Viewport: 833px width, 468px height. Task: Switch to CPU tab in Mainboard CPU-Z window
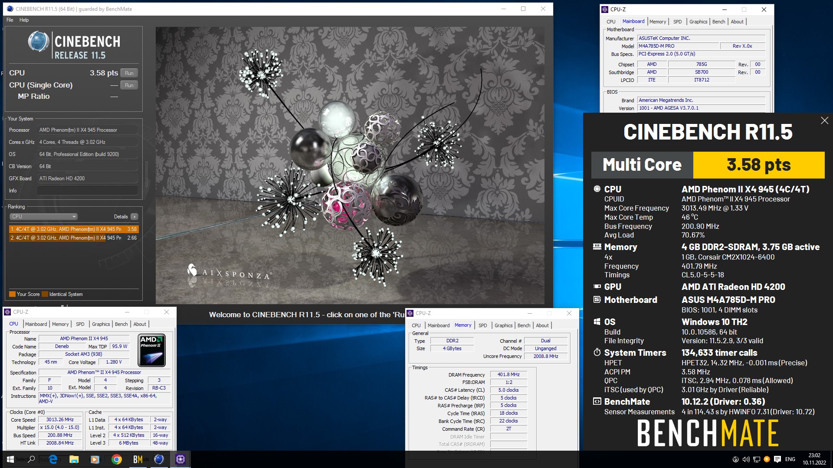click(611, 22)
